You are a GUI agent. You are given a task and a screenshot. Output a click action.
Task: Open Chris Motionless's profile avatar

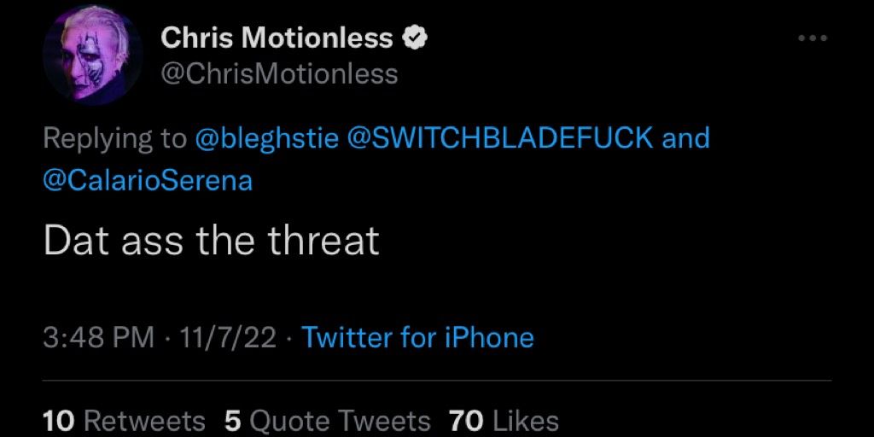pyautogui.click(x=92, y=55)
